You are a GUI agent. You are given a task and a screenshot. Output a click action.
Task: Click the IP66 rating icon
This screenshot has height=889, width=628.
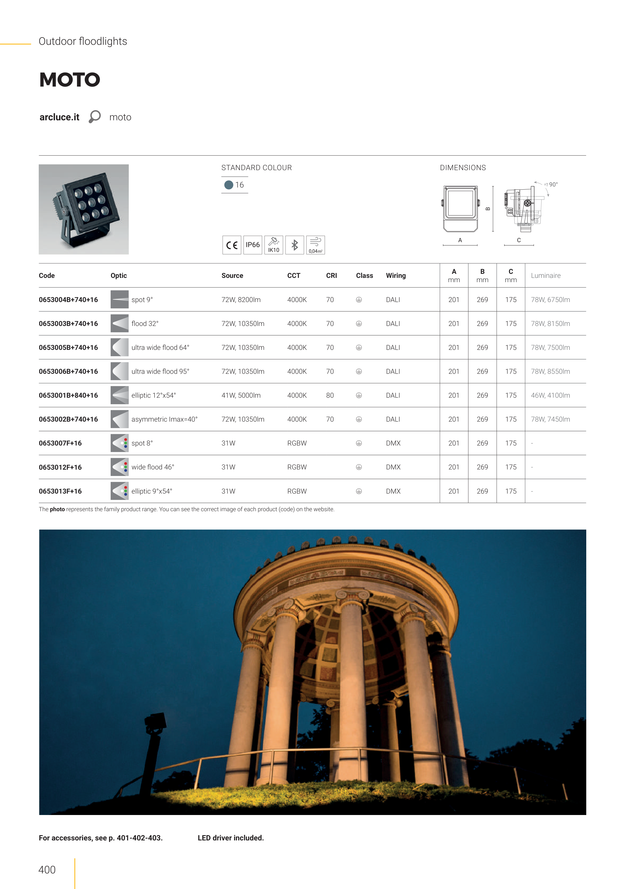253,245
